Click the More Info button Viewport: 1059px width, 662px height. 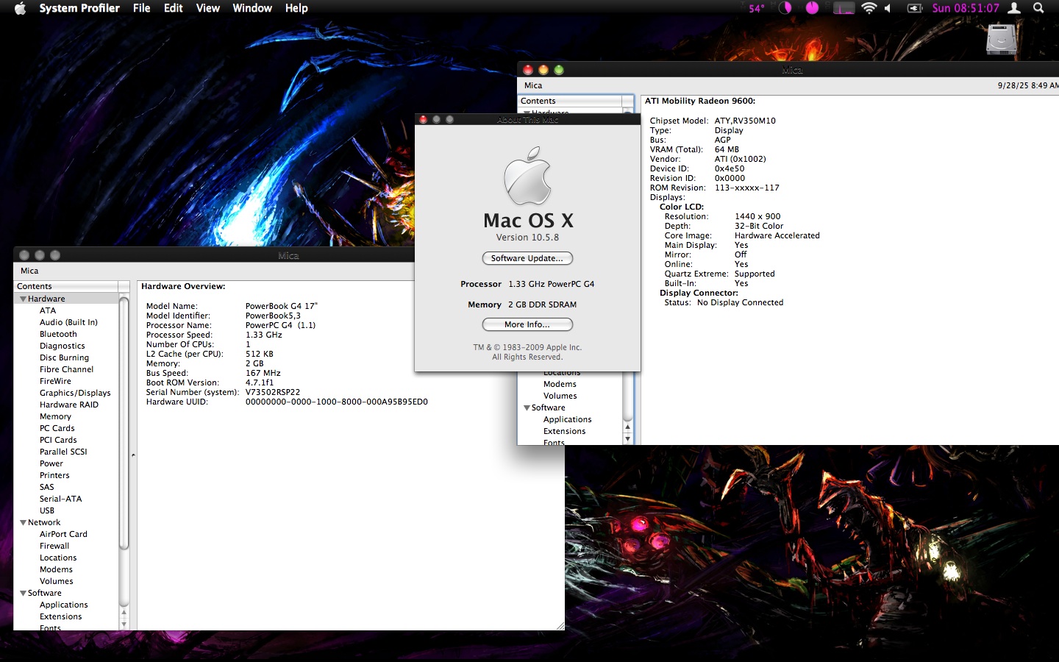pyautogui.click(x=527, y=324)
